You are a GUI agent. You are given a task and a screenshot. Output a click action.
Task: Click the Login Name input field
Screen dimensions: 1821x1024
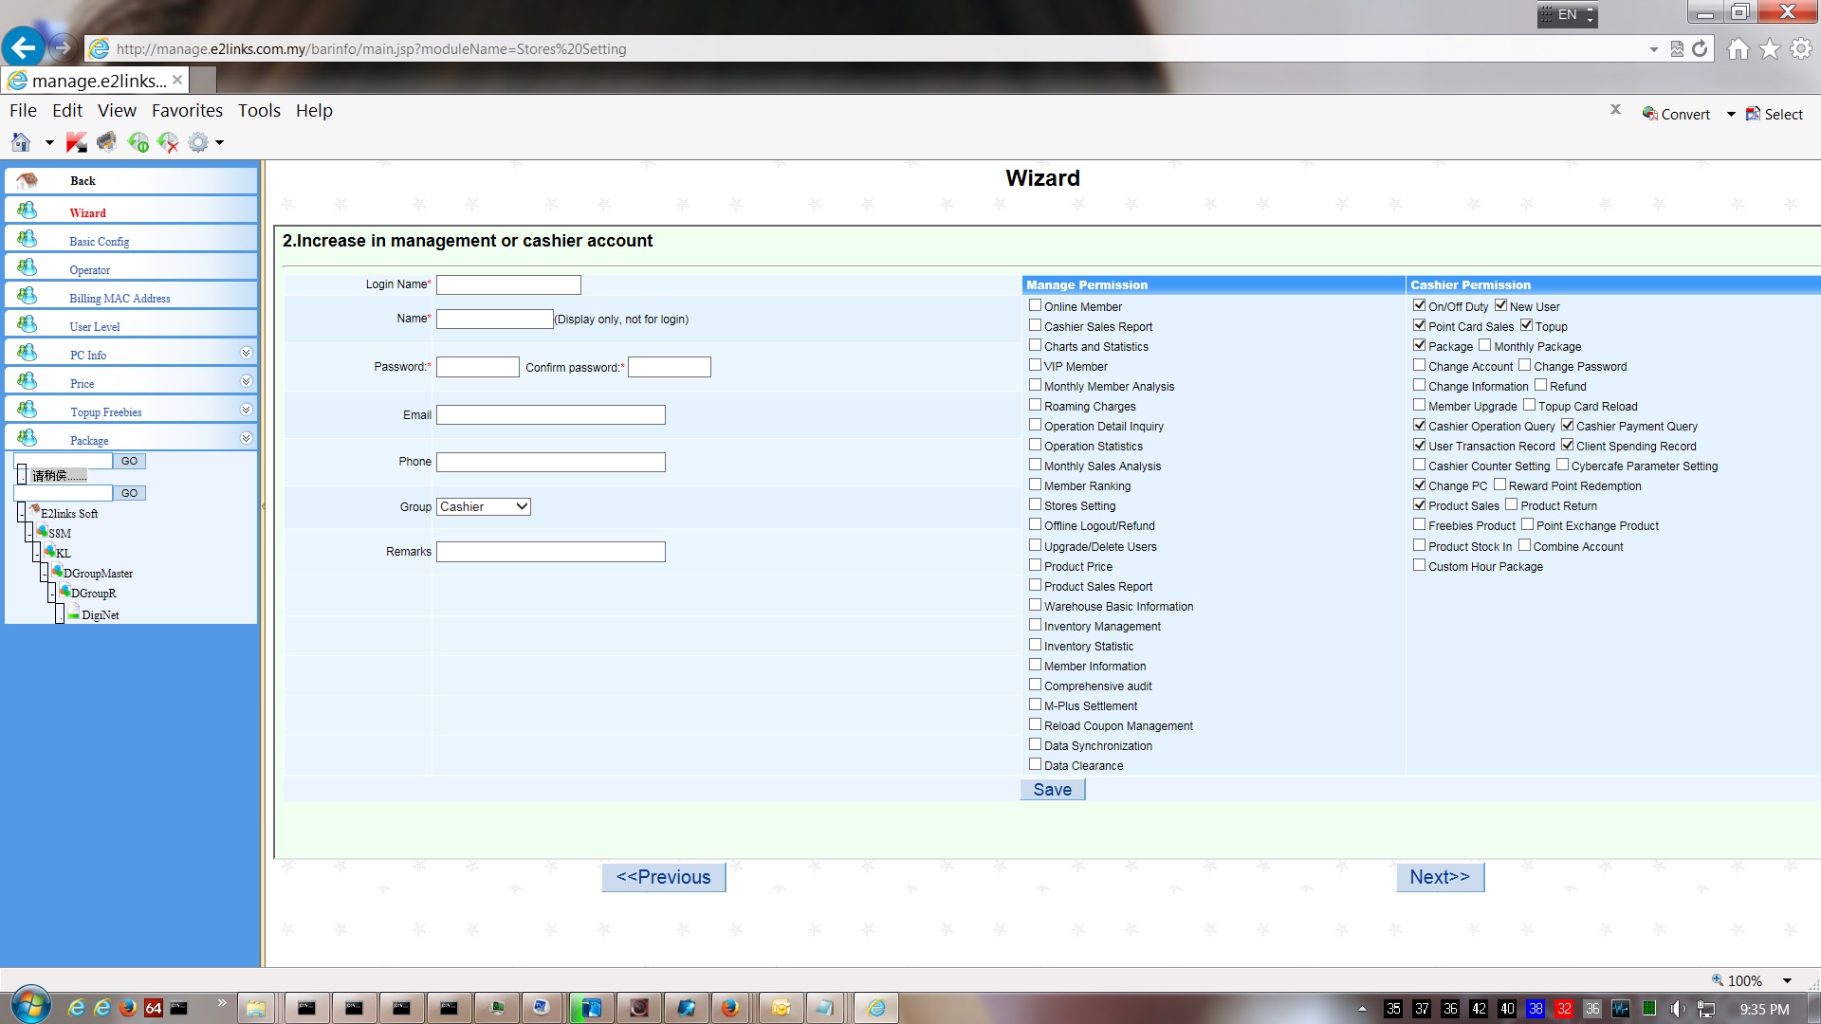pyautogui.click(x=508, y=284)
